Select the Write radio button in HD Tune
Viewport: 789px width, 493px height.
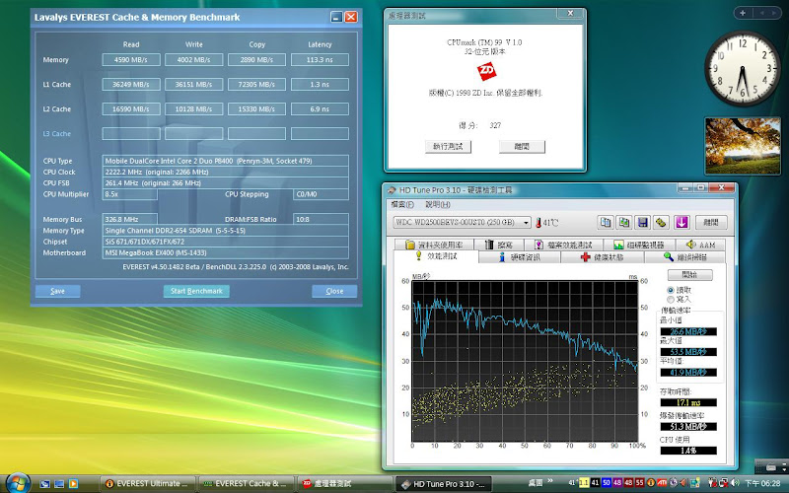(671, 300)
